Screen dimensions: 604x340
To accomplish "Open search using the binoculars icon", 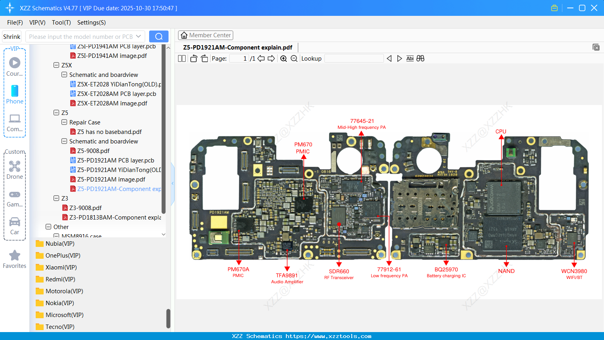I will (x=420, y=58).
